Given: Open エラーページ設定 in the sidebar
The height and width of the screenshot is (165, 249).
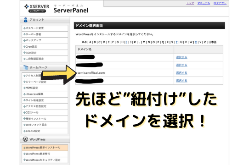Looking at the screenshot, I should [x=45, y=82].
